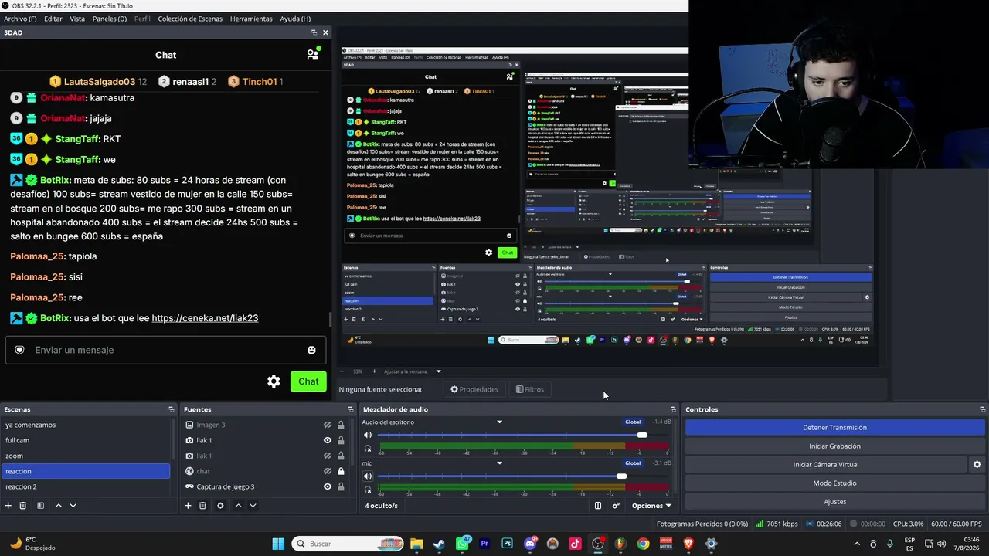The image size is (989, 556).
Task: Open Vista menu
Action: click(77, 19)
